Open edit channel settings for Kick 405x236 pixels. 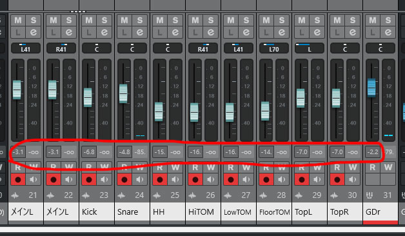pos(104,32)
